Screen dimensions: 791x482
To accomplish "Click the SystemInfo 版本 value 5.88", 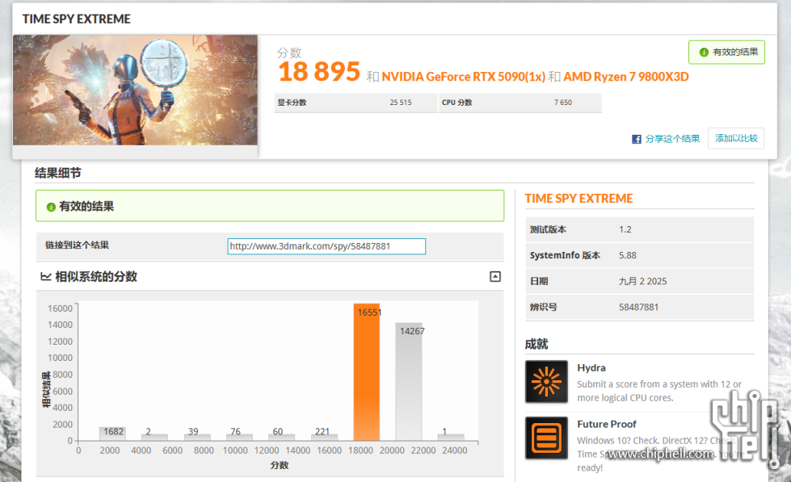I will pos(628,255).
